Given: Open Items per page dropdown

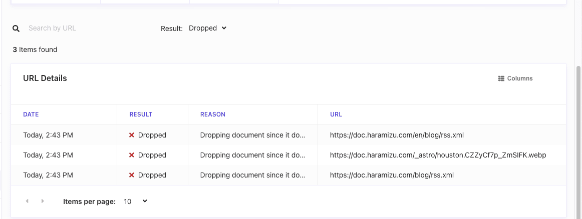Looking at the screenshot, I should (136, 201).
